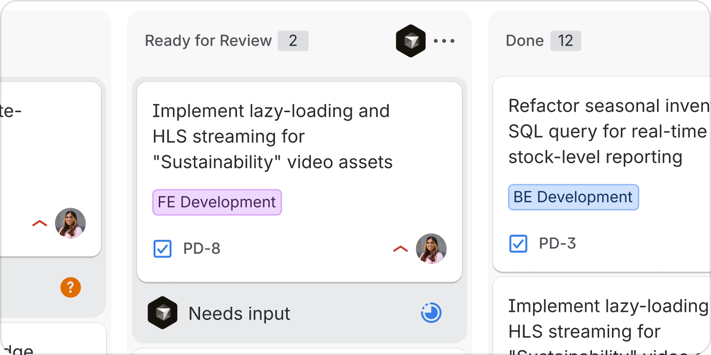The image size is (711, 355).
Task: Open the second Done card about lazy-loading
Action: (x=602, y=316)
